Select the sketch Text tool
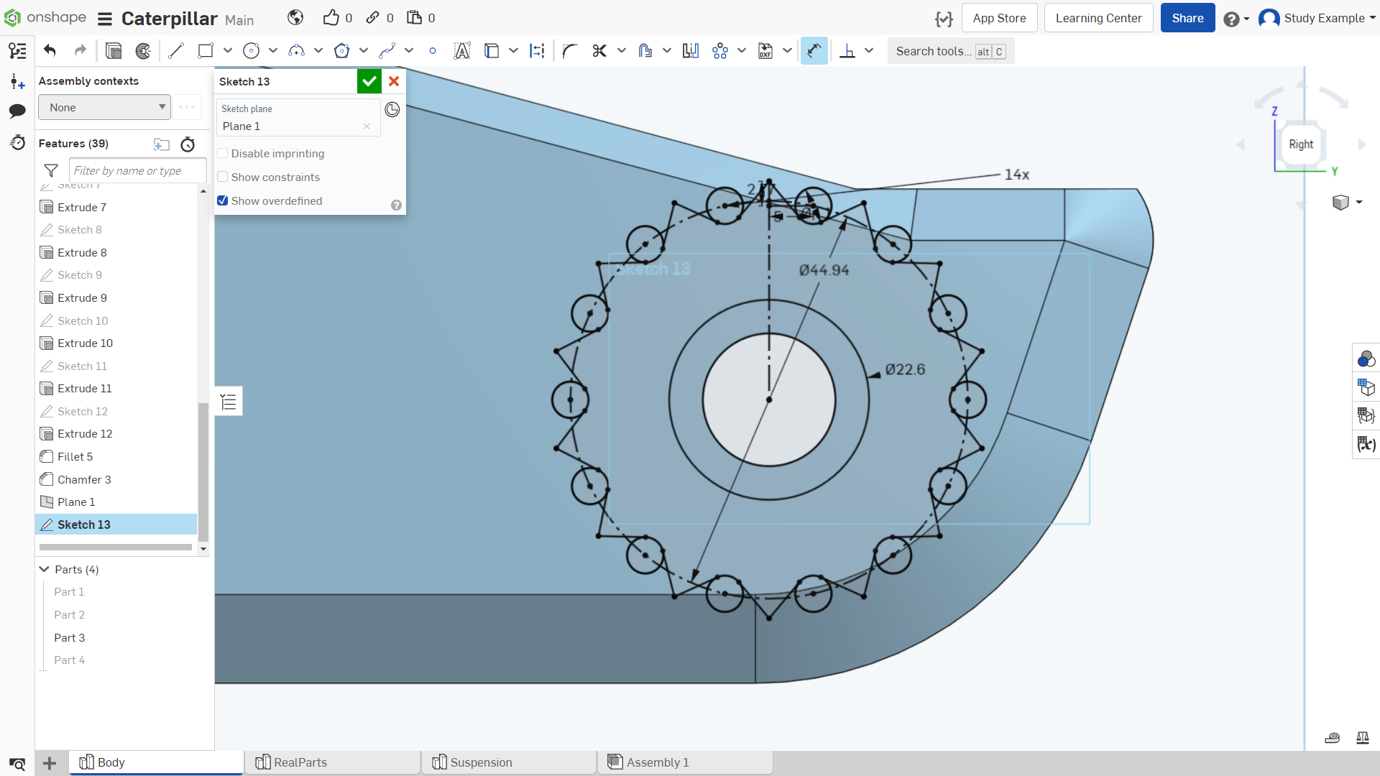The image size is (1380, 776). (462, 51)
